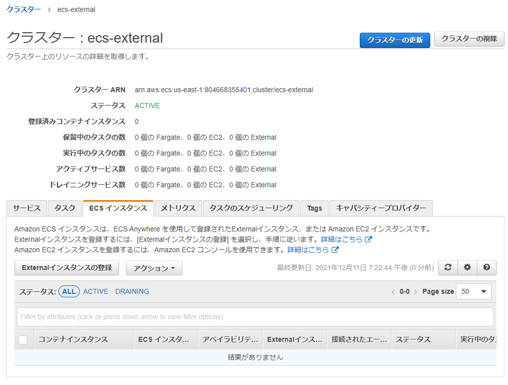Click the 結果がありません empty row

(255, 357)
